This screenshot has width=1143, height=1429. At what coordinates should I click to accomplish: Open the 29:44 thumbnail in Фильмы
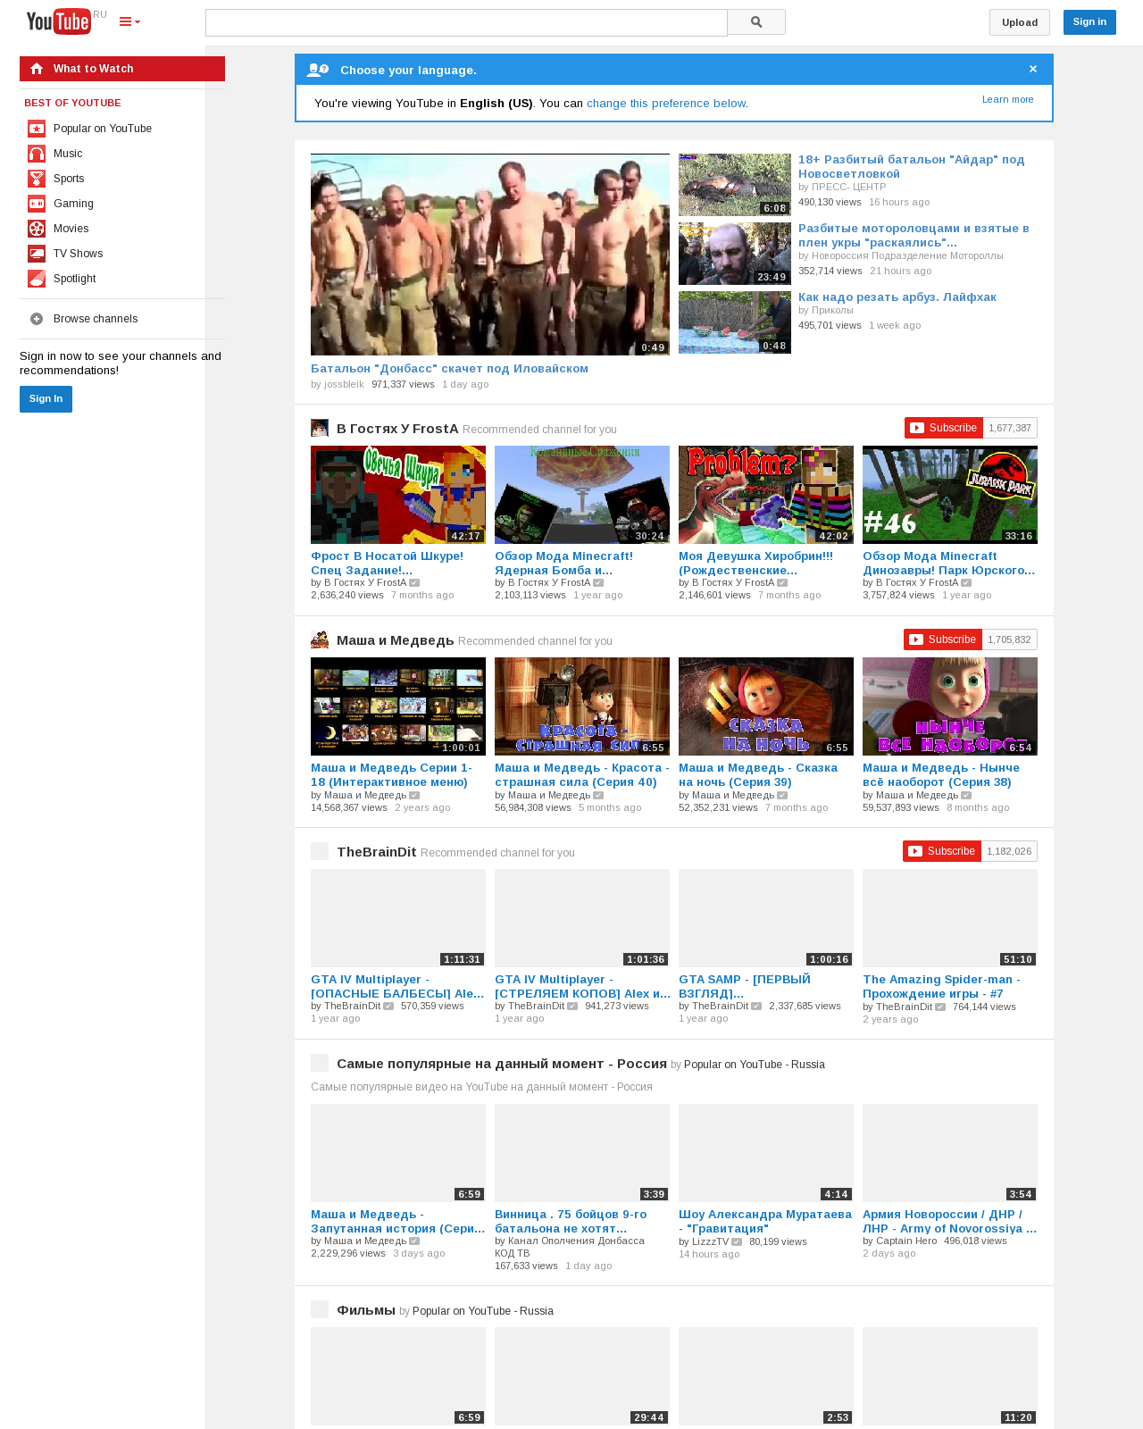(582, 1376)
